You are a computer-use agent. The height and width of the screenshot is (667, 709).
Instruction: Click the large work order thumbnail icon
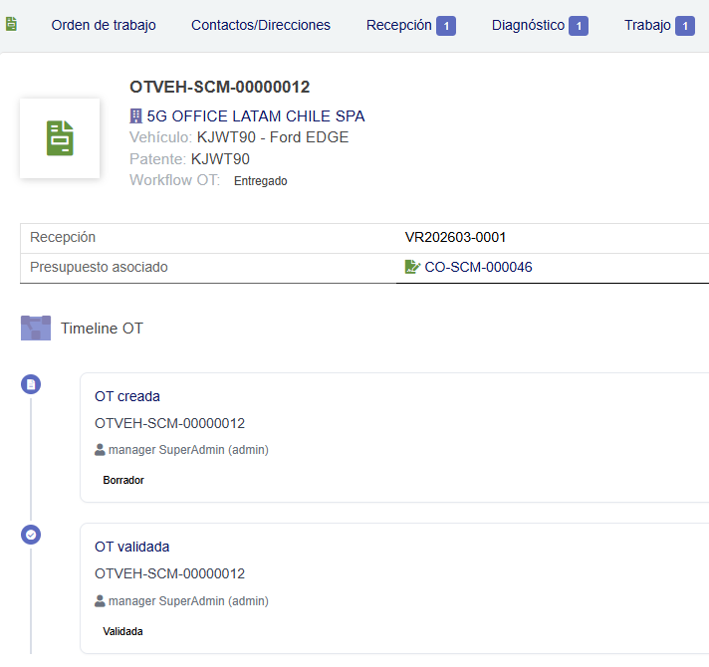[x=60, y=138]
